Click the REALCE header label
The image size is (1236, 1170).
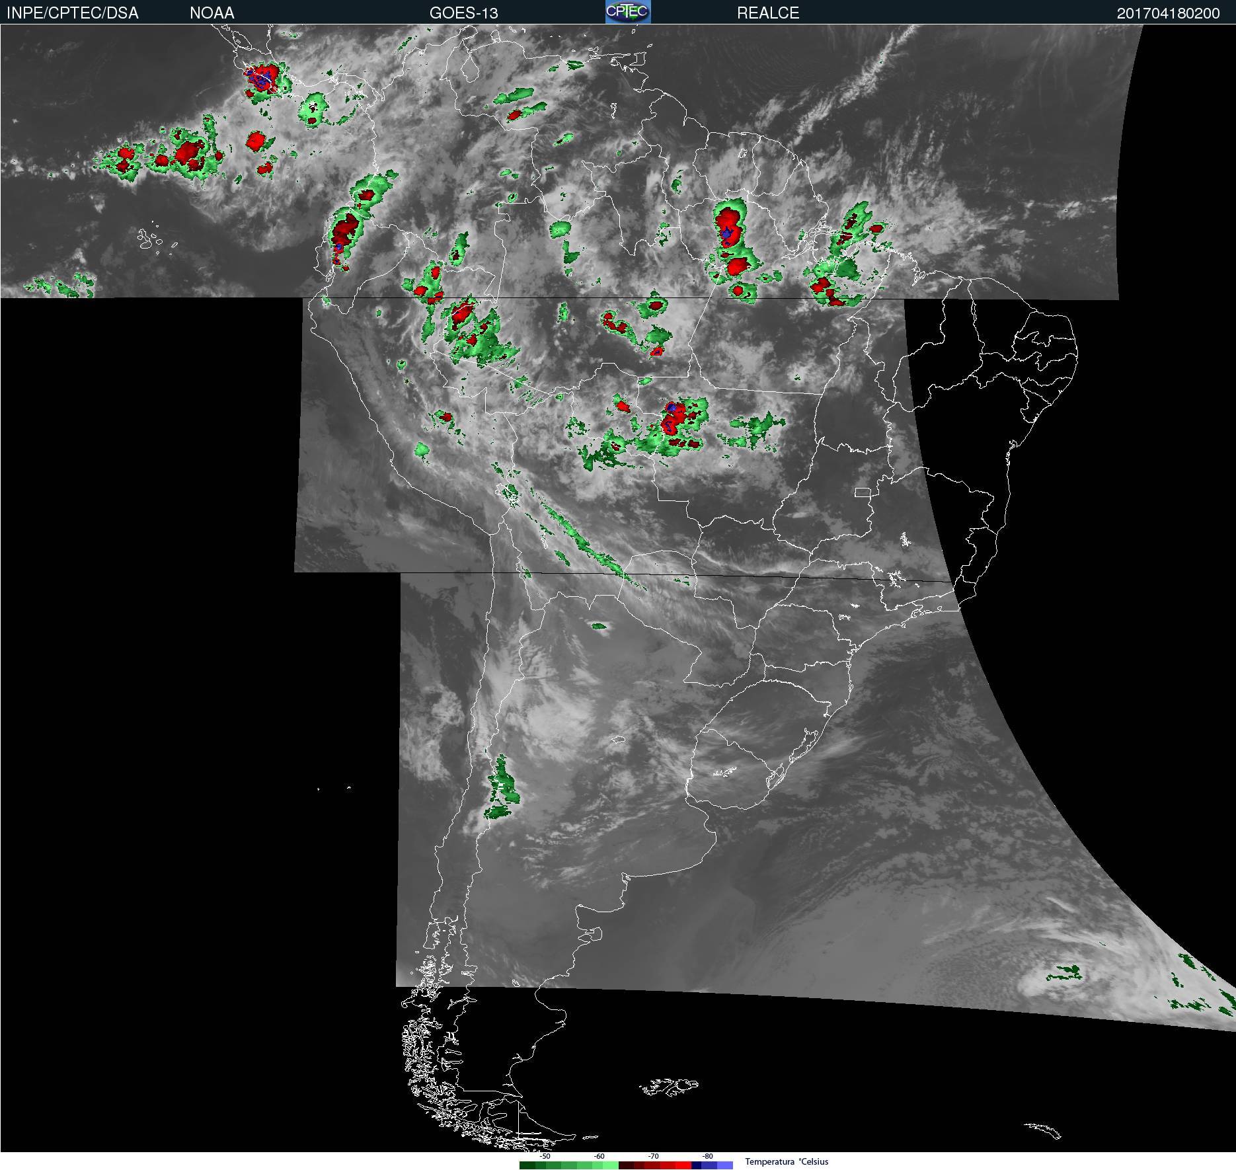click(768, 13)
